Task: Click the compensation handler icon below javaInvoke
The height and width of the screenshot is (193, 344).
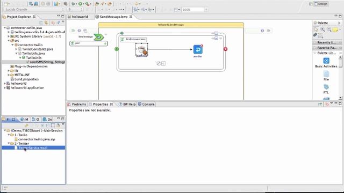Action: point(159,63)
